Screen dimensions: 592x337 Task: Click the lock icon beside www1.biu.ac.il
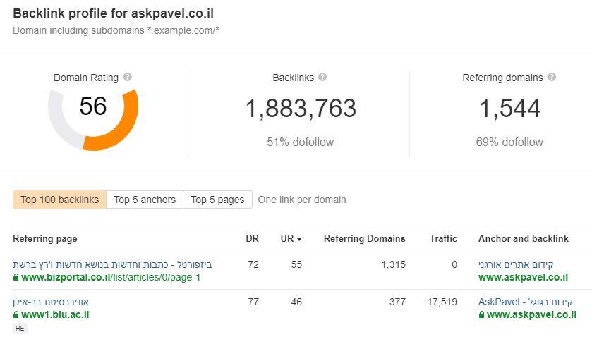(16, 314)
